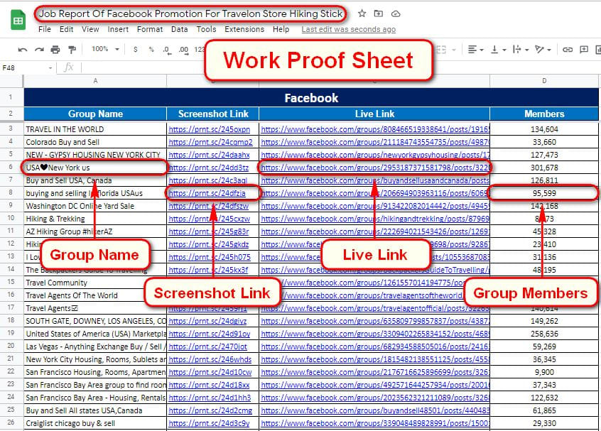
Task: Select the 'Colorado Buy and Sell' cell
Action: click(95, 142)
